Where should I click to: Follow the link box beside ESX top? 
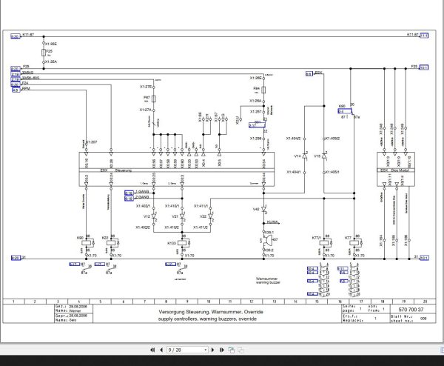309,73
